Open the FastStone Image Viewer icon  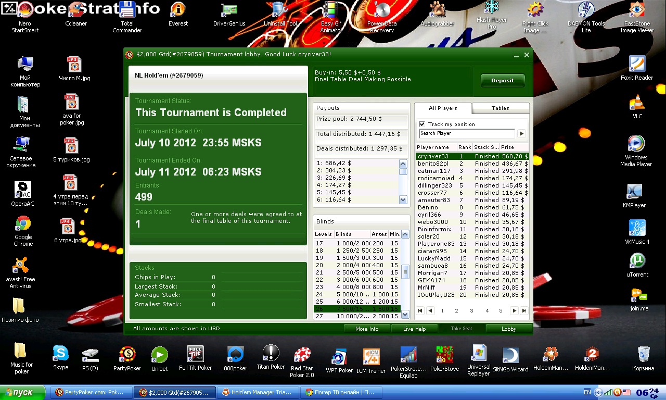click(637, 18)
